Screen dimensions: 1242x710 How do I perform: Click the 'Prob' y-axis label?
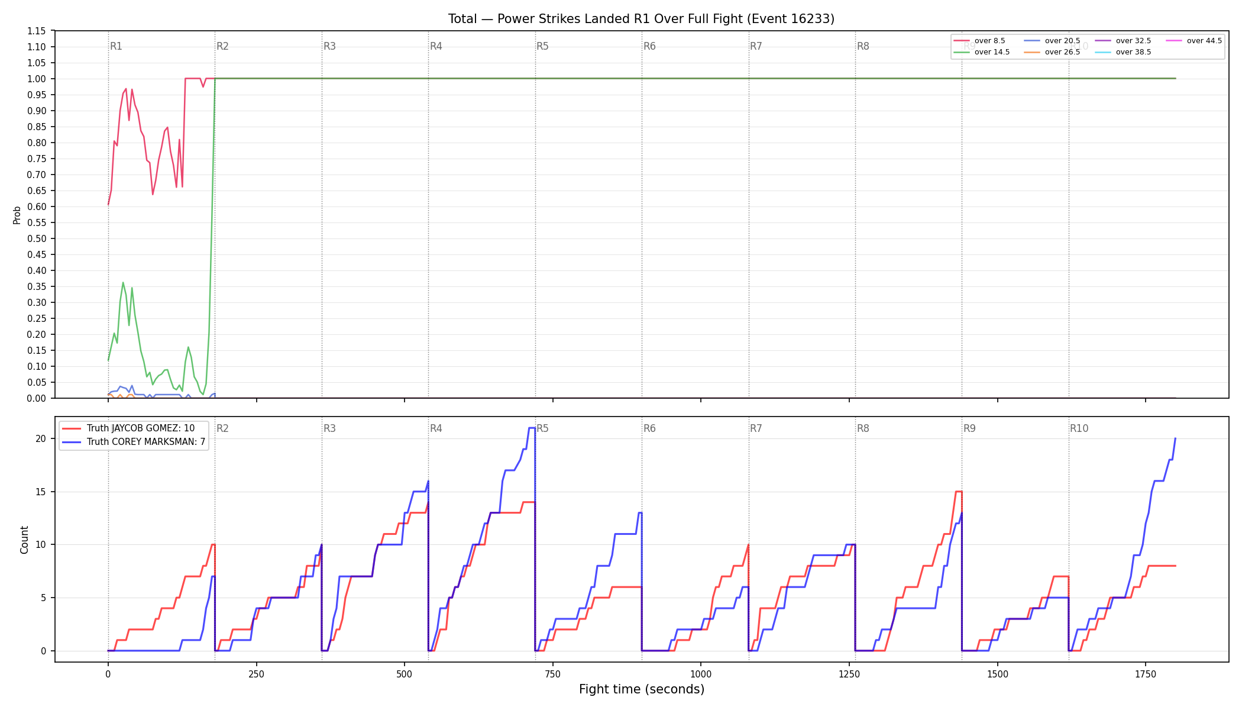pos(17,215)
